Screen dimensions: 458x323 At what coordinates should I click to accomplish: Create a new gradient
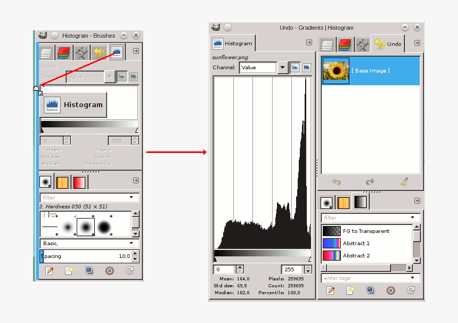[350, 290]
